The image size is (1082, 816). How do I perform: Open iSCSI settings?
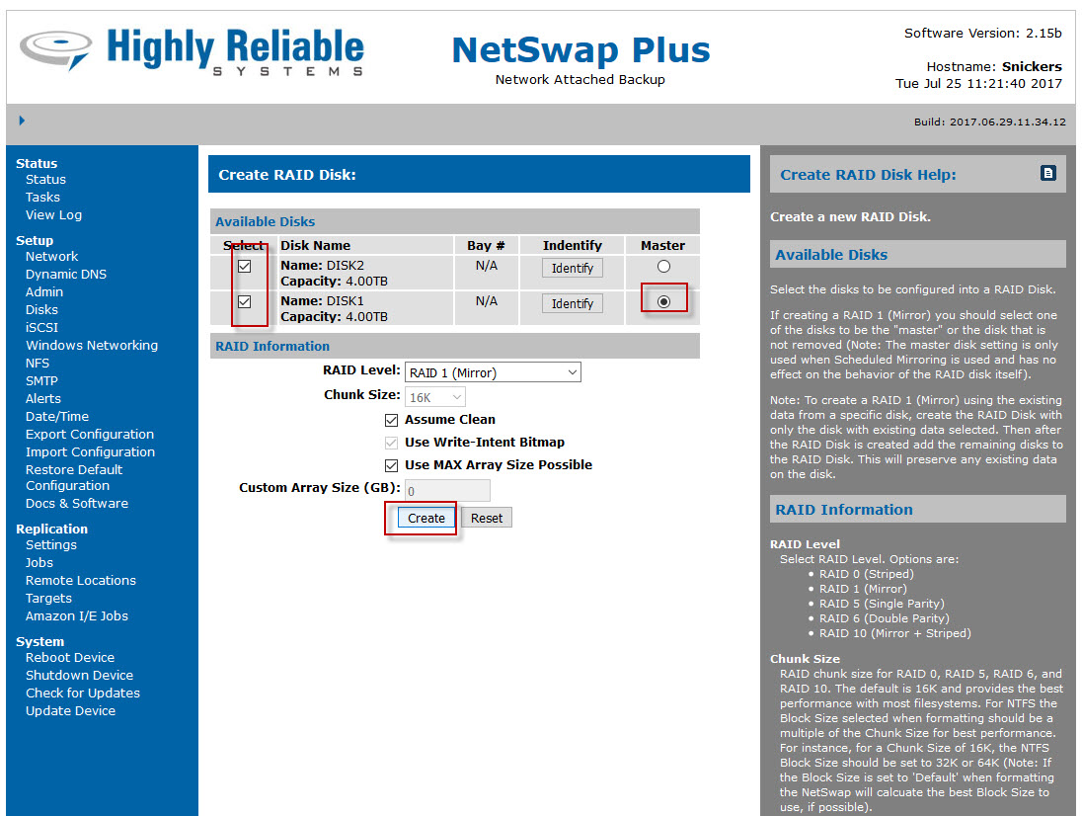coord(41,328)
